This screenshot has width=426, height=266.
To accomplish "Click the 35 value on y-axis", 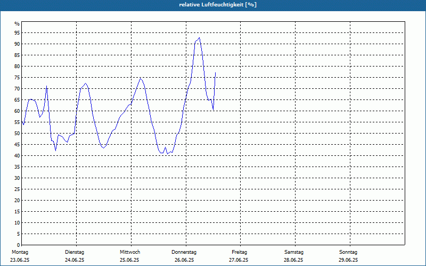I will (17, 167).
